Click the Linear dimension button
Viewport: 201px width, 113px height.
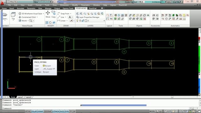[62, 21]
